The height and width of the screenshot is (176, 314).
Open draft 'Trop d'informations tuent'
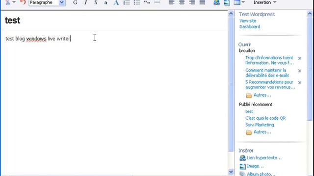point(269,60)
